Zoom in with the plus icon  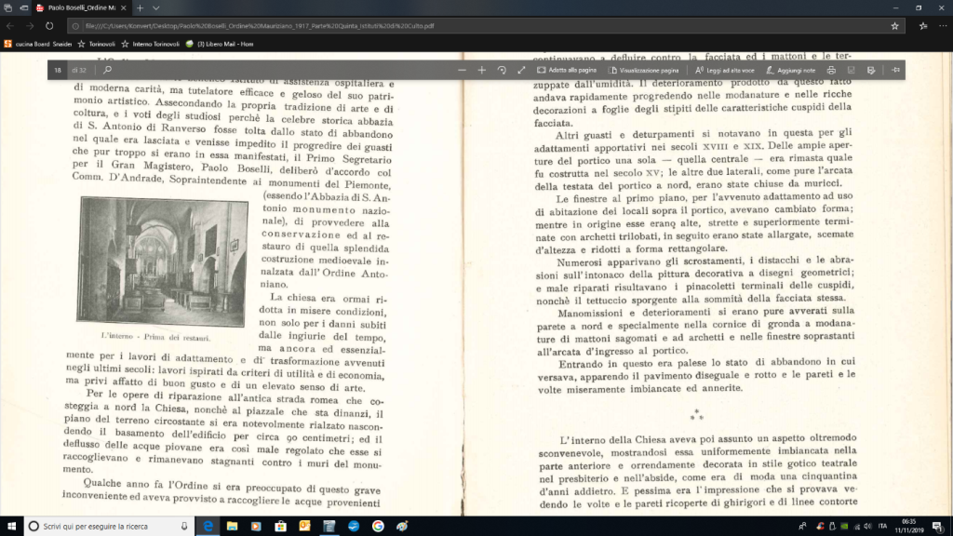pos(481,70)
